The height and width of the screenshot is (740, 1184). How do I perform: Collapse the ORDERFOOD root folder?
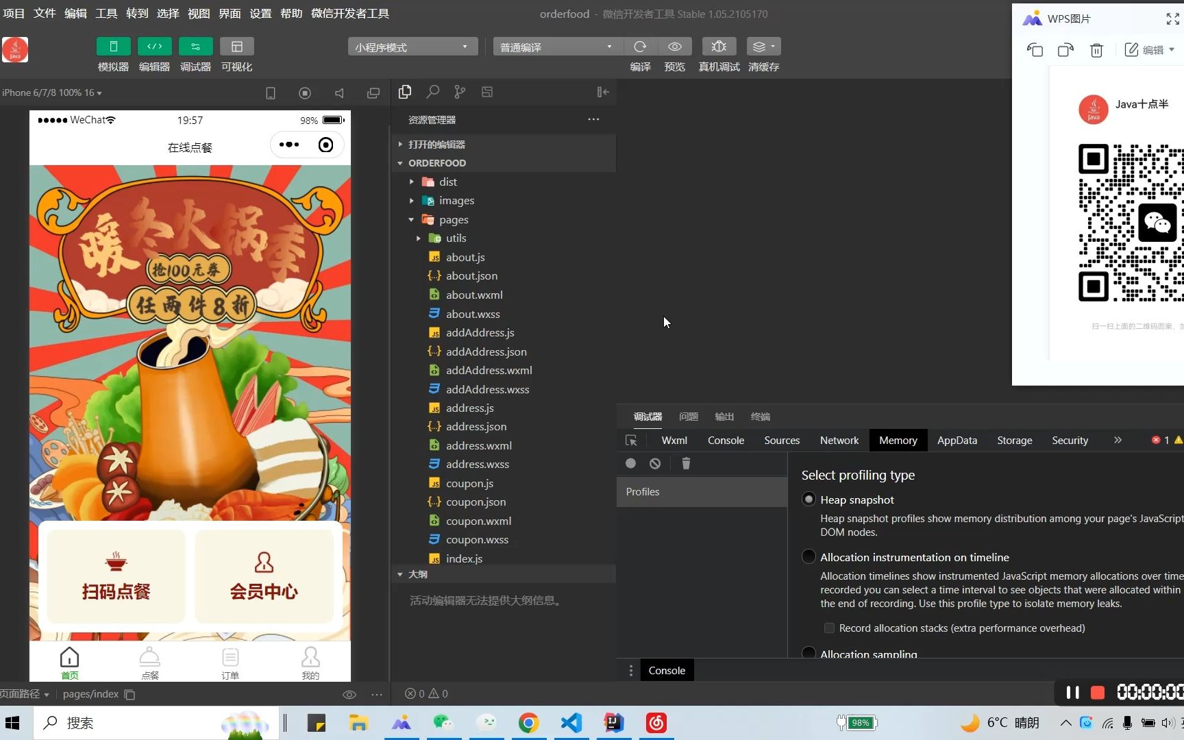click(503, 163)
